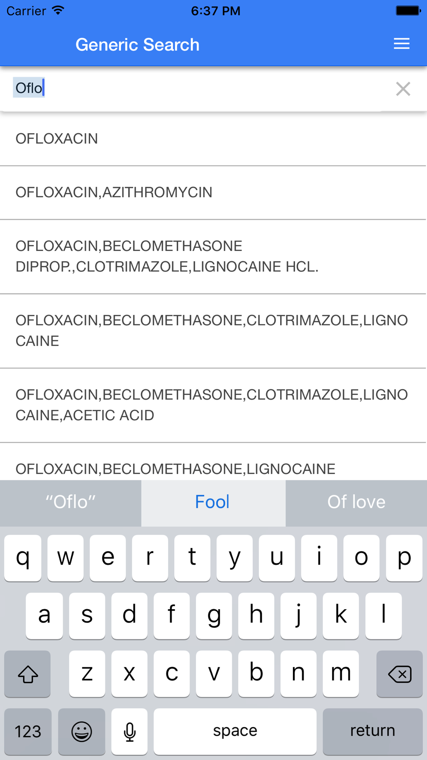427x760 pixels.
Task: Open the hamburger menu icon
Action: click(401, 44)
